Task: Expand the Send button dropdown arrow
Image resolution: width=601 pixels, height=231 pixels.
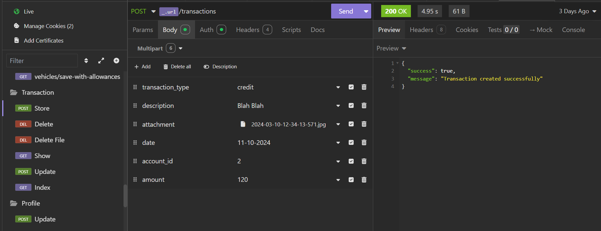Action: [x=366, y=11]
